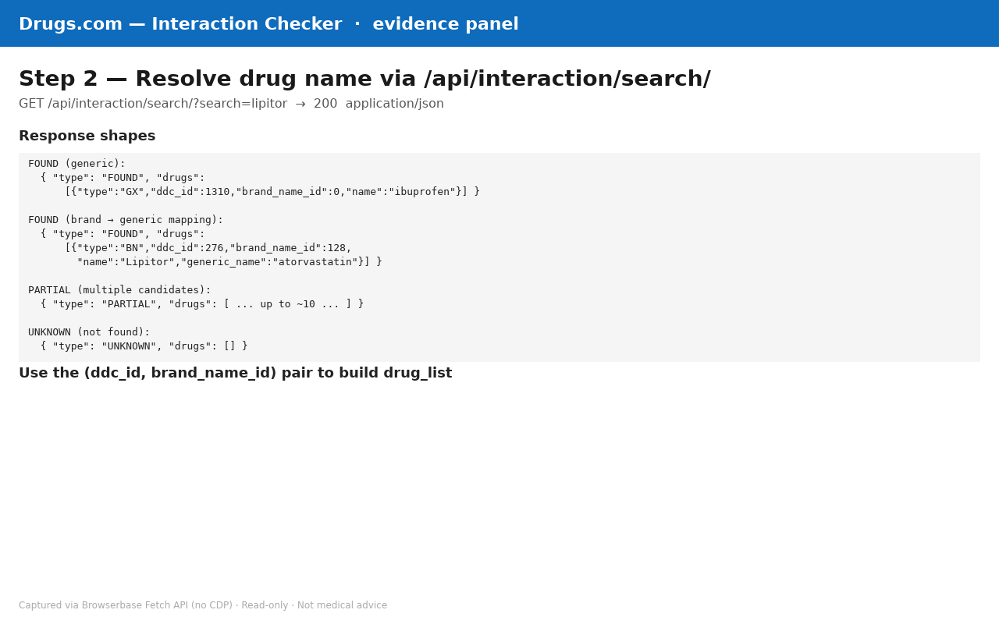
Task: Click the JSON line with ddc_id 276
Action: pos(208,248)
